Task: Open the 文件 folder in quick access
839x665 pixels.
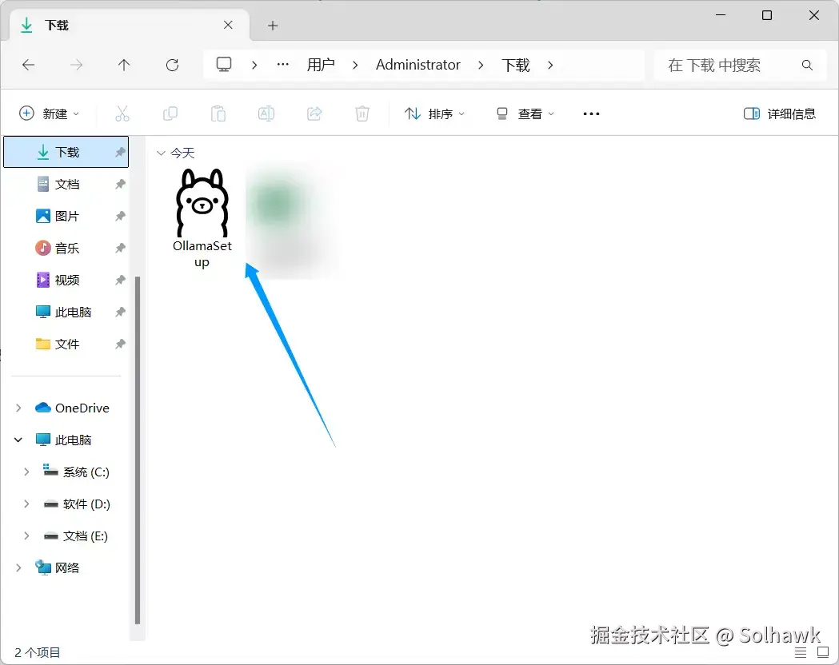Action: coord(66,344)
